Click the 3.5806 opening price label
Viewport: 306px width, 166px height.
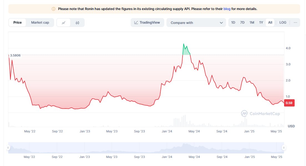click(15, 55)
